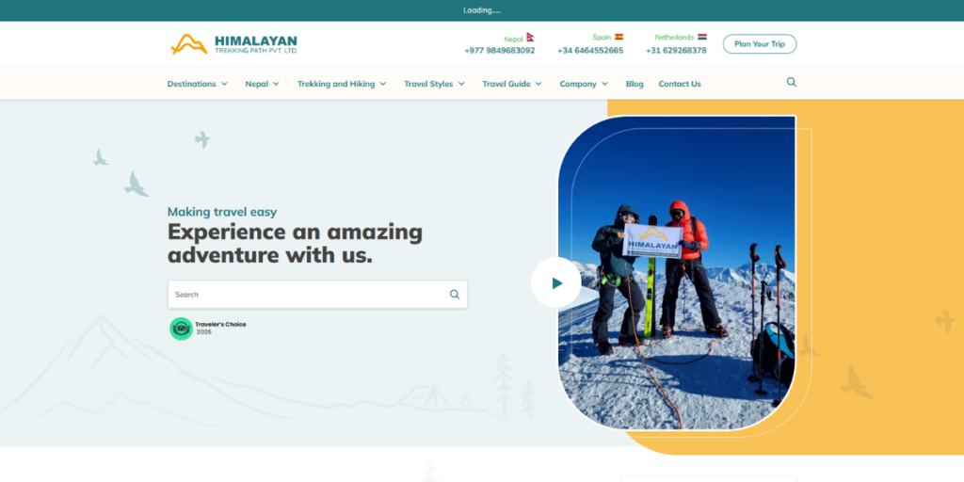Expand the Destinations dropdown menu
The image size is (964, 482).
(x=198, y=84)
